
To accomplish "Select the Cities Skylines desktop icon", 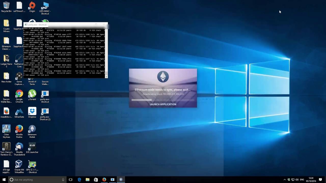I will pyautogui.click(x=6, y=131).
